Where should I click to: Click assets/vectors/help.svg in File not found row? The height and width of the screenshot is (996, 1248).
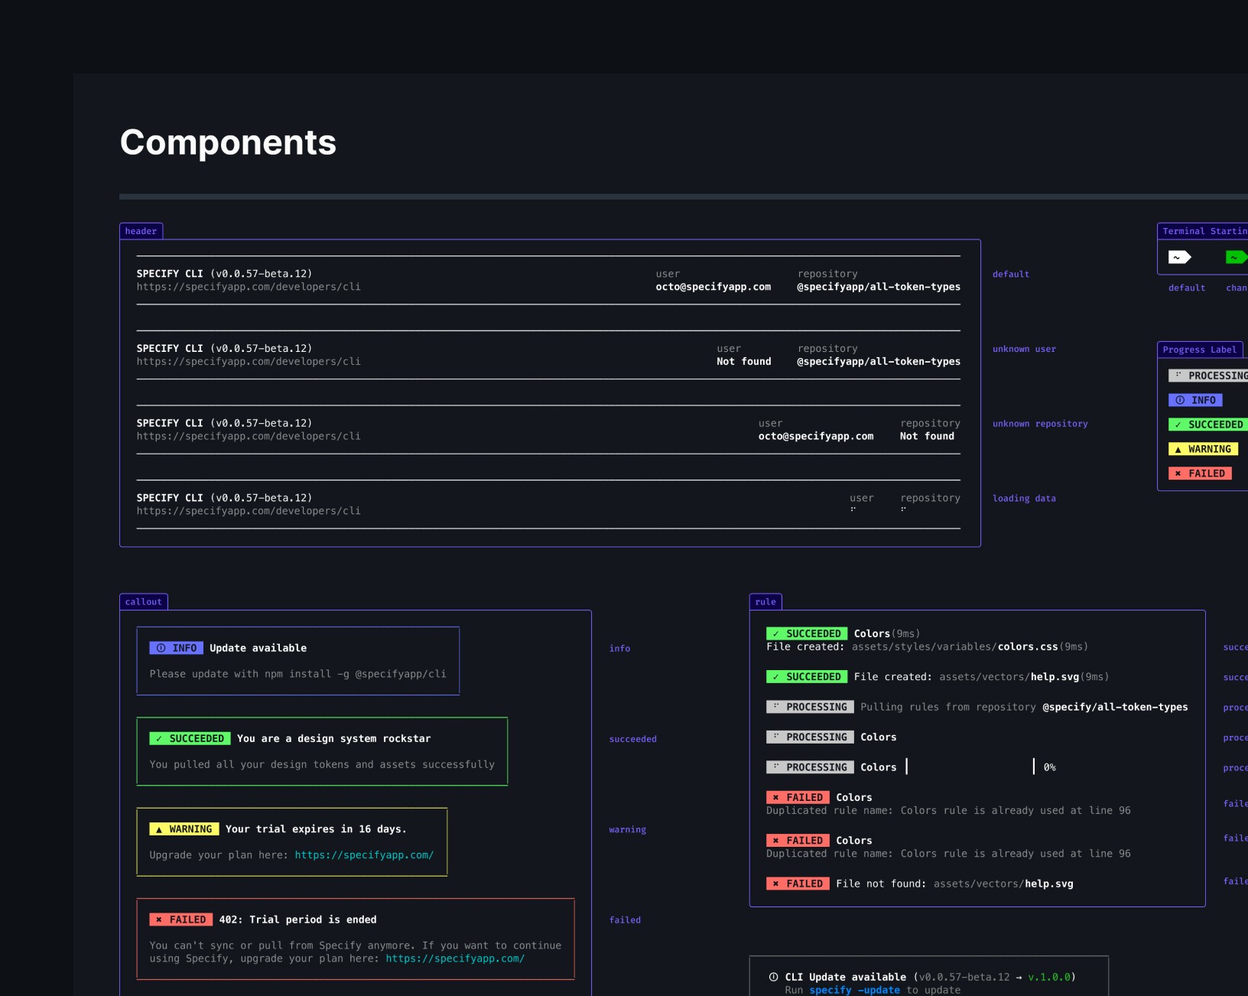pyautogui.click(x=1003, y=884)
